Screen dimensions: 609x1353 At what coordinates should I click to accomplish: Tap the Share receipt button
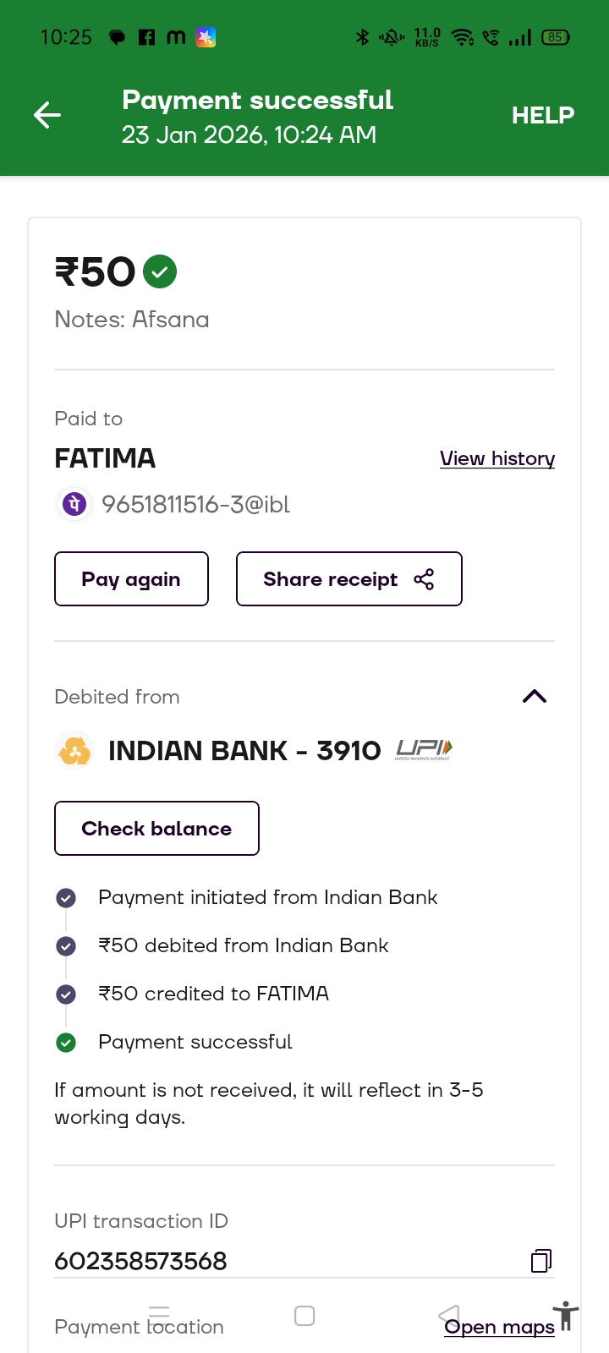(348, 579)
